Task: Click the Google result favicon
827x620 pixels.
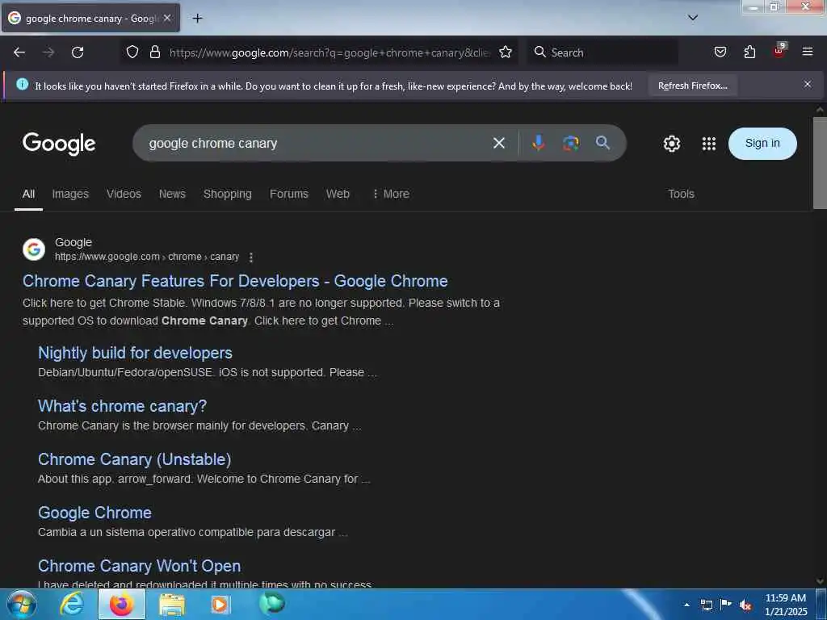Action: pyautogui.click(x=34, y=249)
